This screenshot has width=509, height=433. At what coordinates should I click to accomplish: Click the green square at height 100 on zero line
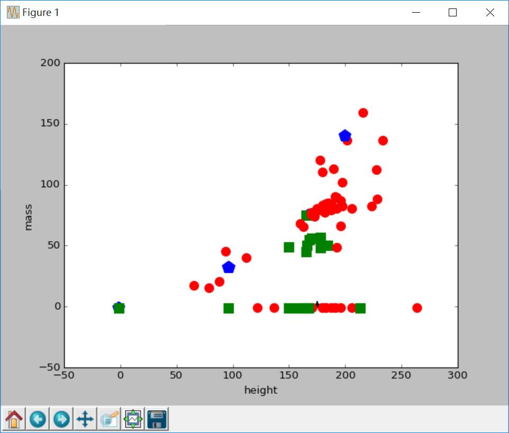click(x=229, y=308)
